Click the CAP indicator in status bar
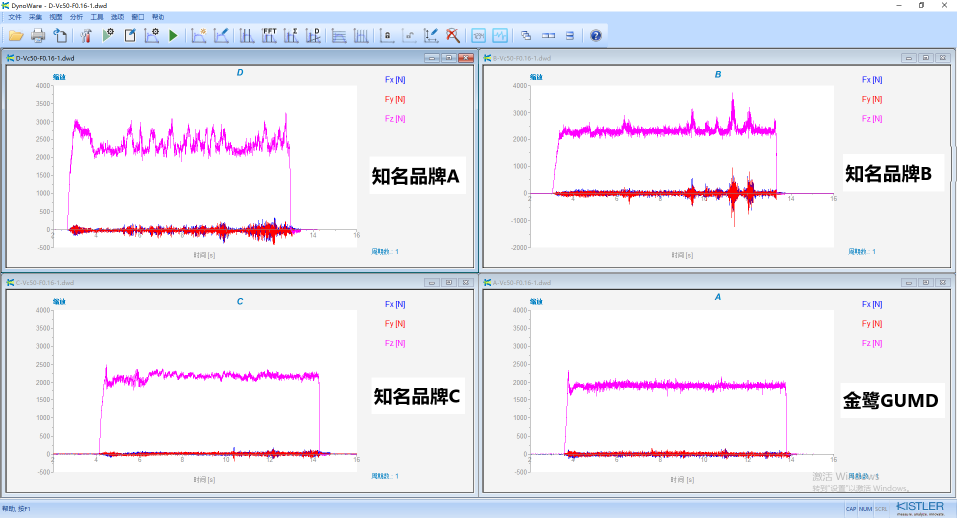Screen dimensions: 957x518 (851, 509)
